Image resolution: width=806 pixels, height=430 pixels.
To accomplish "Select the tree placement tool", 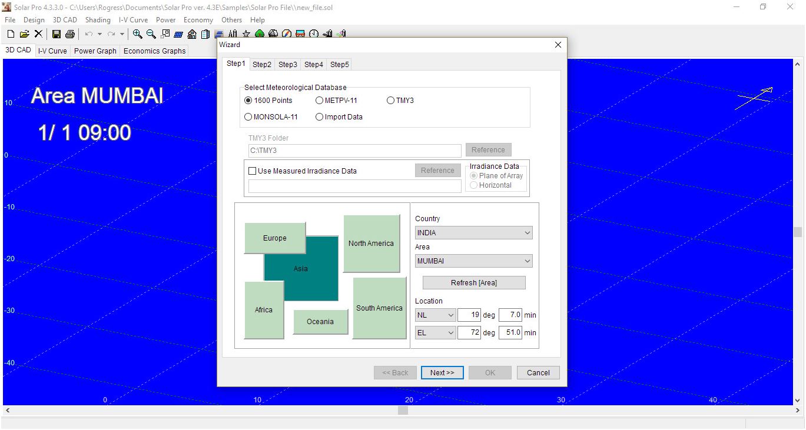I will pos(260,34).
